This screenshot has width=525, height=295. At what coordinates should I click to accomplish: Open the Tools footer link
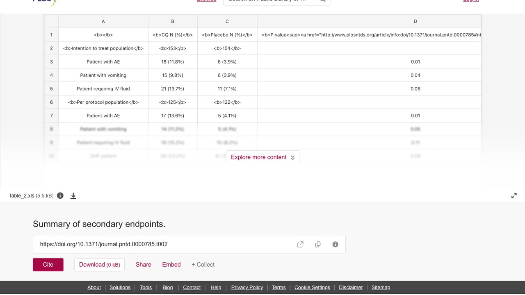click(x=146, y=288)
